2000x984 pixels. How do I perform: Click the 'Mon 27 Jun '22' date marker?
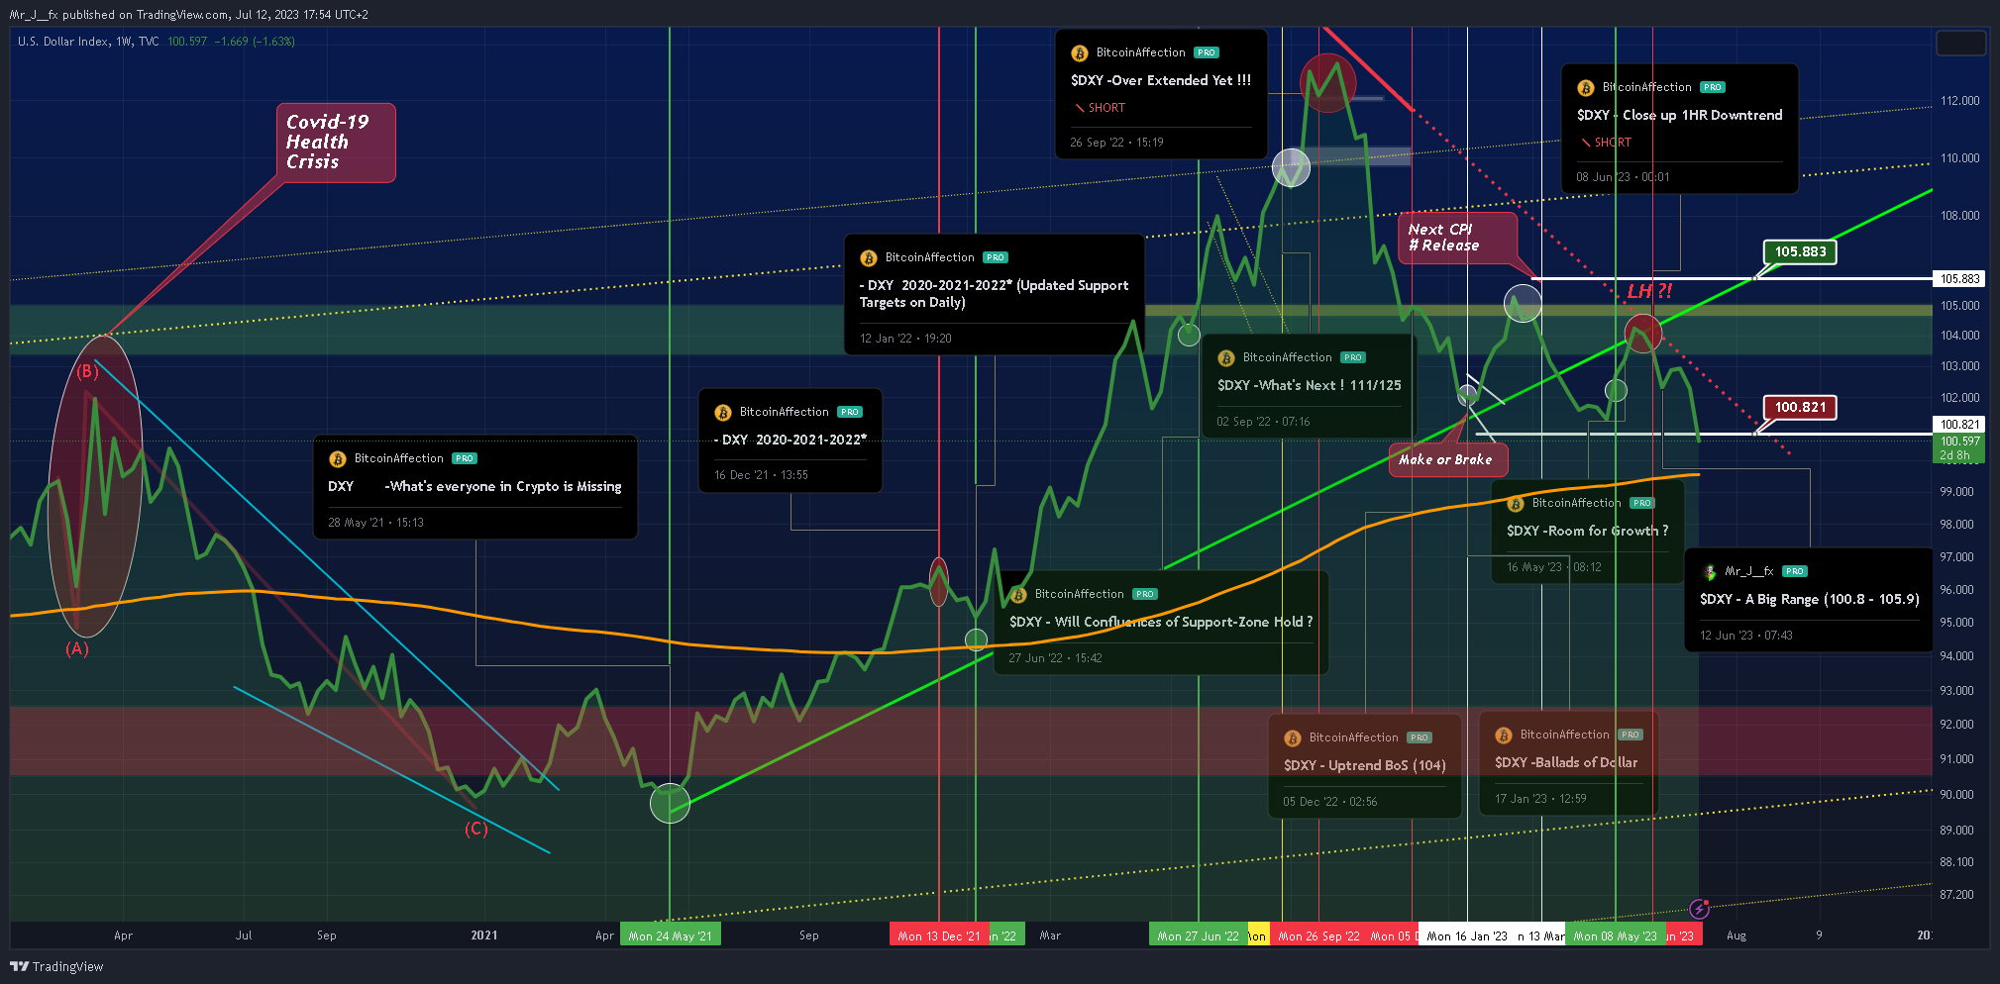1198,935
